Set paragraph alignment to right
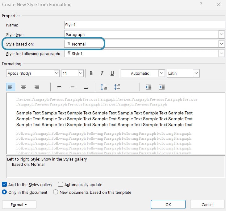Image resolution: width=226 pixels, height=211 pixels. coord(37,87)
